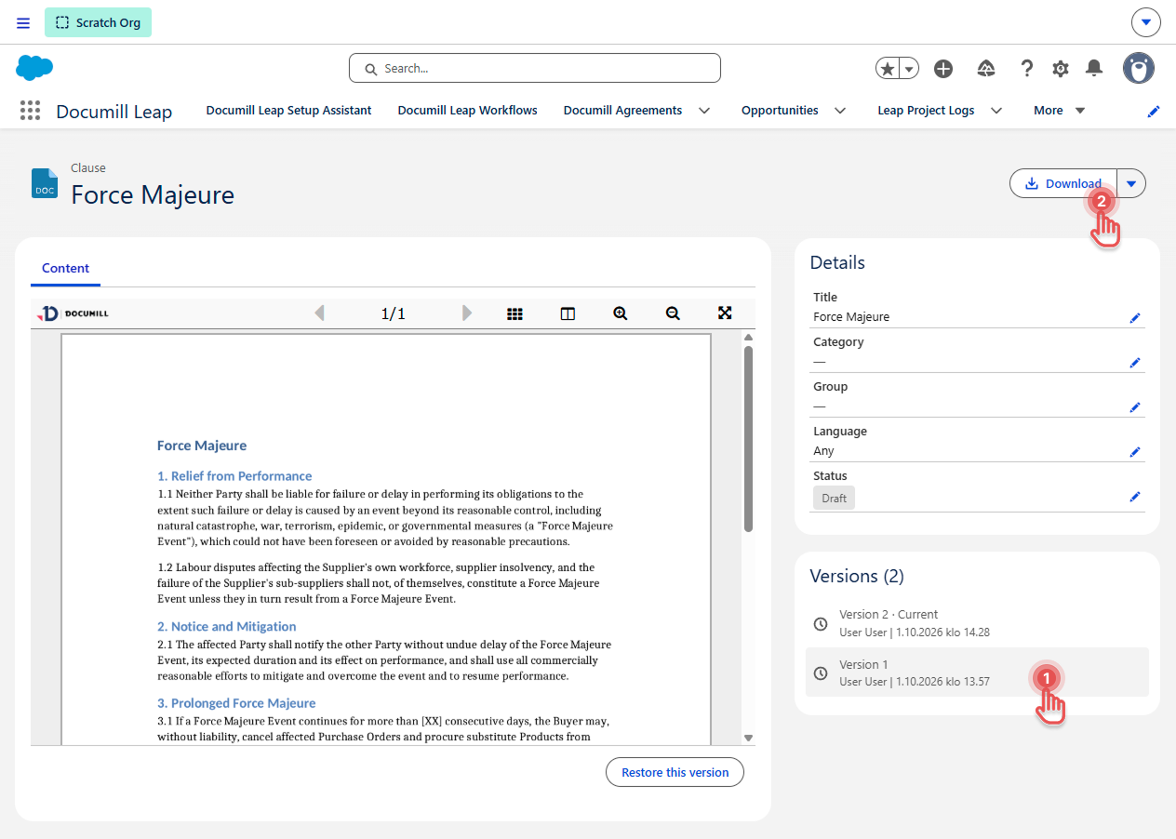Go to previous page in document viewer
This screenshot has width=1176, height=839.
point(320,313)
